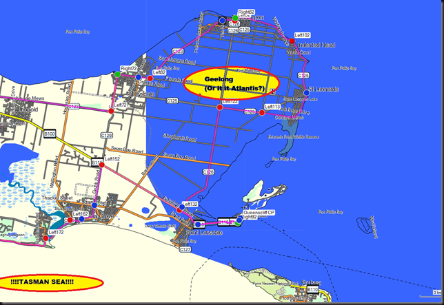Click the Left82 waypoint label

159,72
